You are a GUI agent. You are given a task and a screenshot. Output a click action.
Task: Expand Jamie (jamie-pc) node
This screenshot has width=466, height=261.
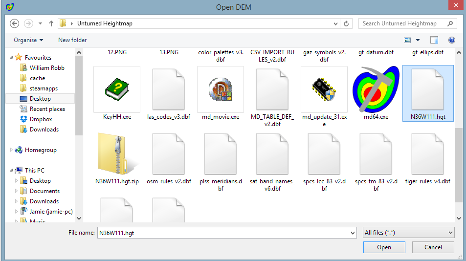coord(16,212)
